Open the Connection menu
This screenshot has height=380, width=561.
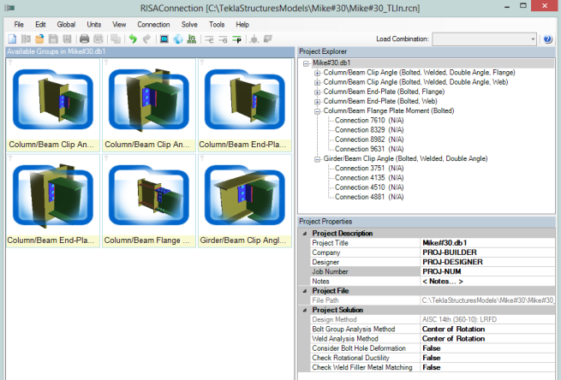click(153, 25)
